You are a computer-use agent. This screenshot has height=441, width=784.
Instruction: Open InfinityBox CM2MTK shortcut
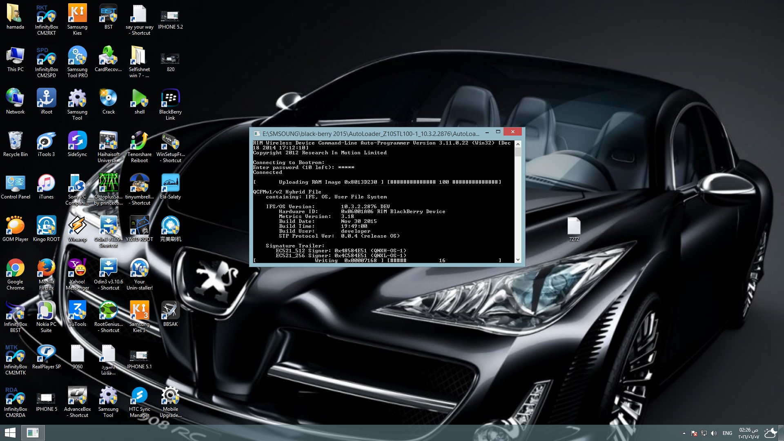point(15,359)
